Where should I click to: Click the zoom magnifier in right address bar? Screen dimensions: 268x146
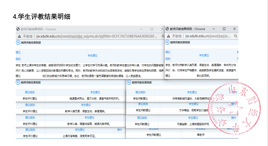[x=236, y=36]
